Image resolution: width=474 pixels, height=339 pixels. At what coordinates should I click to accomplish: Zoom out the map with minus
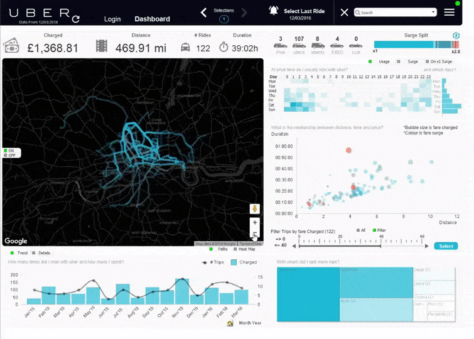(255, 233)
